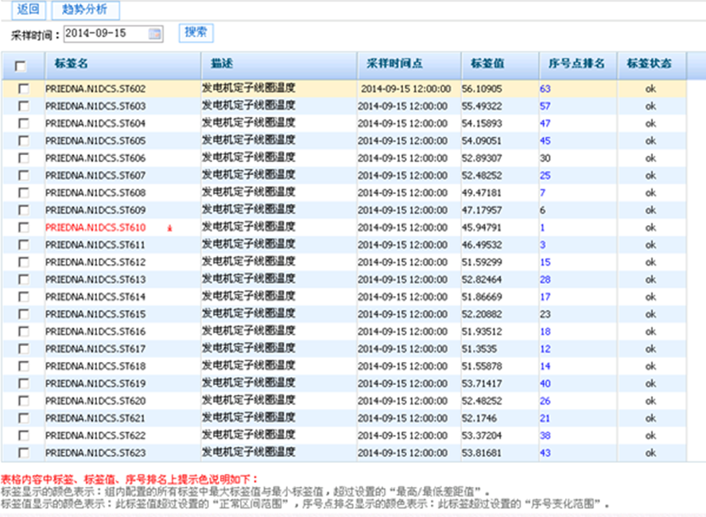
Task: Click rank value 30 for ST606
Action: coord(545,158)
